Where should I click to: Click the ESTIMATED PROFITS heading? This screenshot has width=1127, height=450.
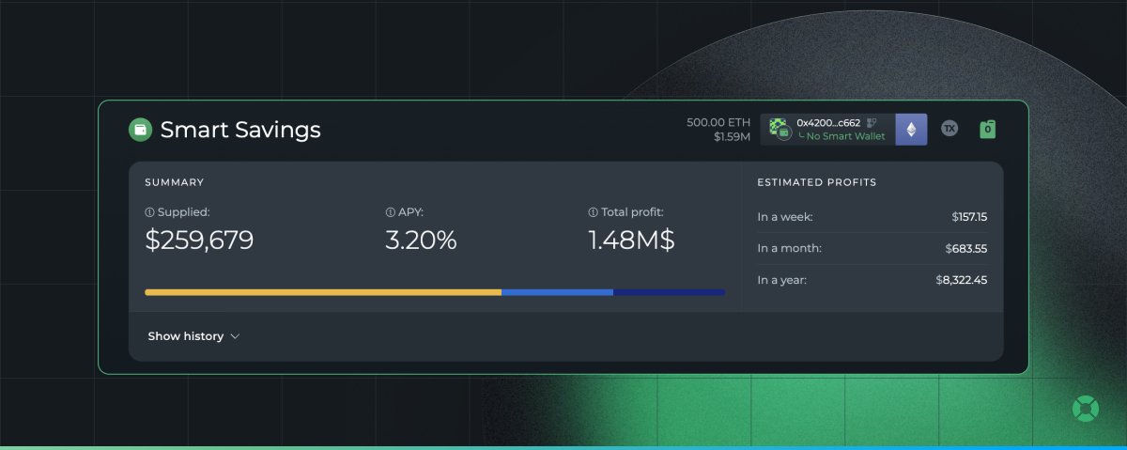pyautogui.click(x=817, y=182)
